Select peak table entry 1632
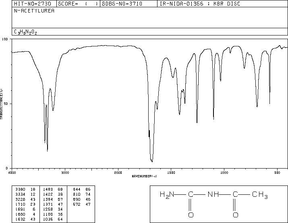Screen dimensions: 288x223 [x=20, y=219]
